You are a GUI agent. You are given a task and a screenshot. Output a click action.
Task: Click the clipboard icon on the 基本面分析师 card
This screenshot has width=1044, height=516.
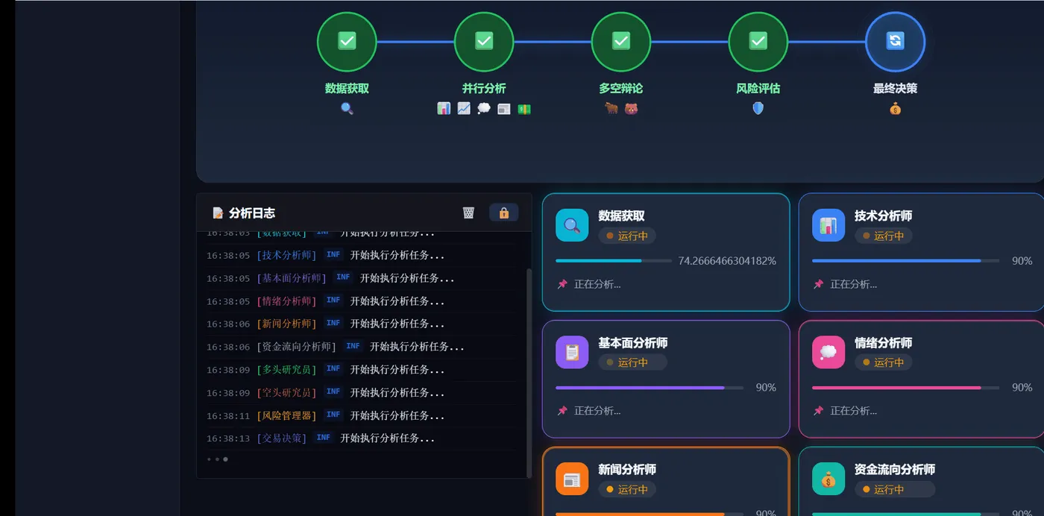pos(572,352)
